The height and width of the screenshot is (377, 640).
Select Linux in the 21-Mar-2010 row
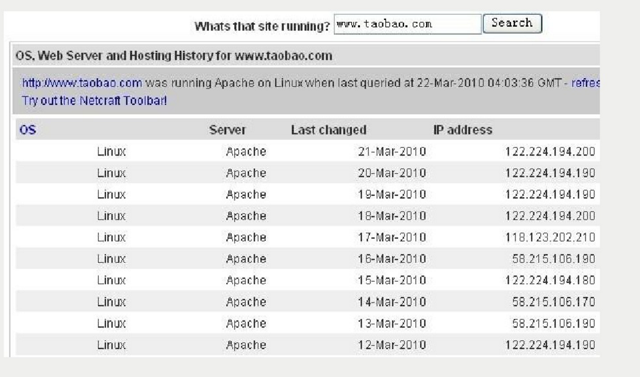112,151
